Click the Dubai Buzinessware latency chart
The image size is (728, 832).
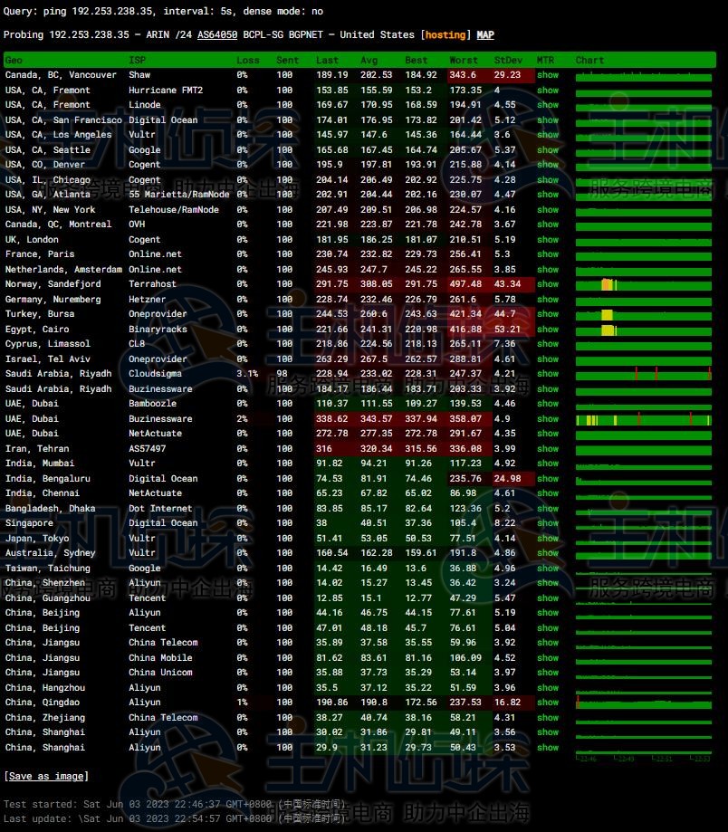click(x=644, y=420)
